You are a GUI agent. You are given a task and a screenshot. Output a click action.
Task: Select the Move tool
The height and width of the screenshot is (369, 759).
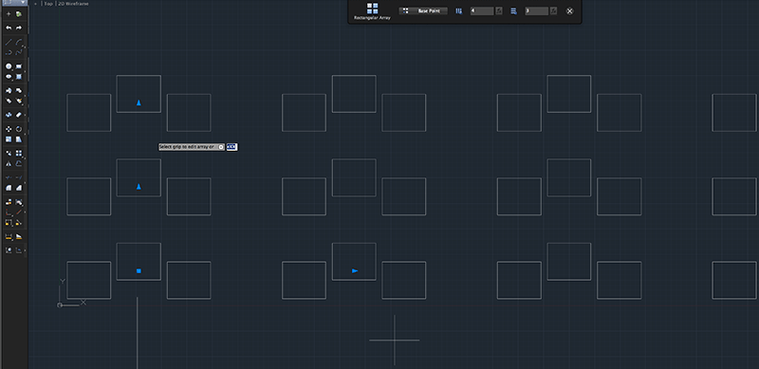tap(9, 129)
